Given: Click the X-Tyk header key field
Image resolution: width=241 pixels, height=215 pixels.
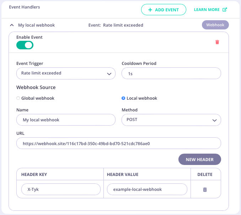Looking at the screenshot, I should coord(60,189).
